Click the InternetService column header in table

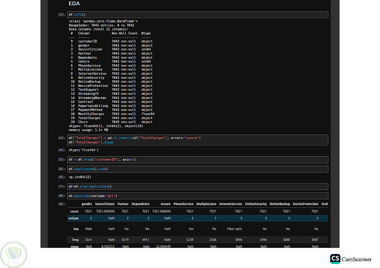(231, 204)
